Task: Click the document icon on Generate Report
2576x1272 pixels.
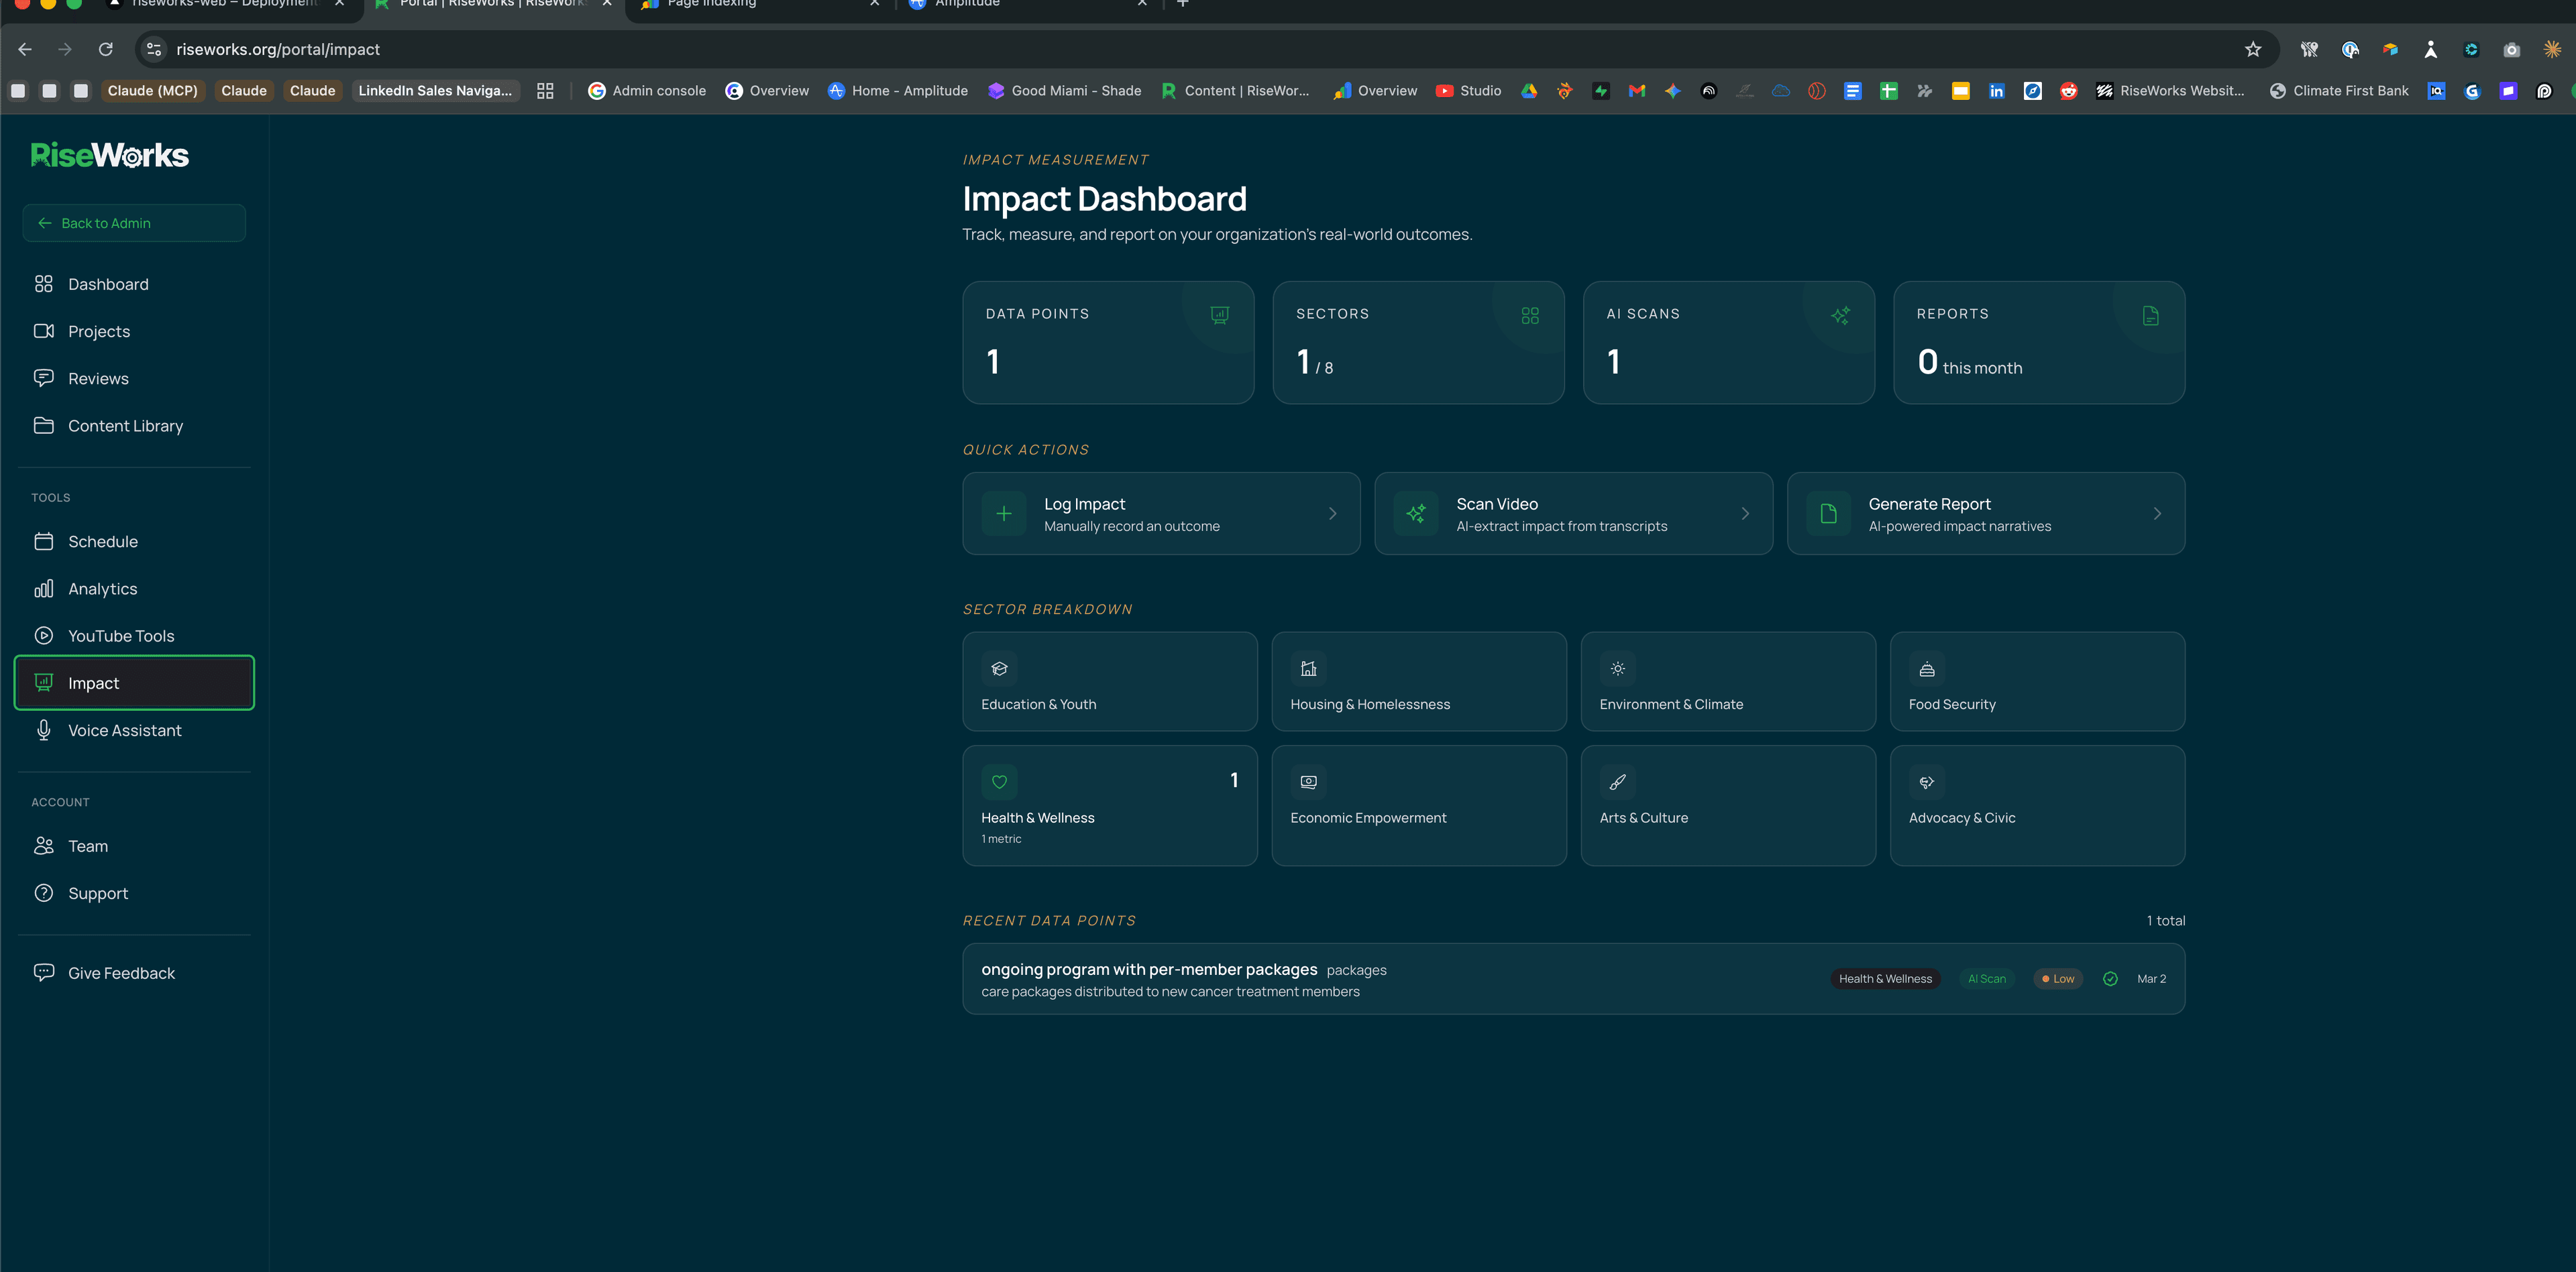Action: pyautogui.click(x=1828, y=512)
